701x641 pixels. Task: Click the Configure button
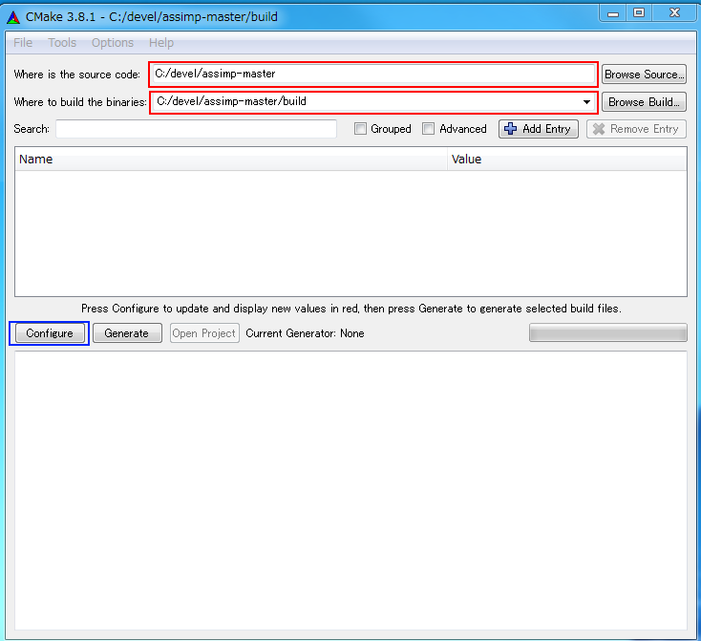49,333
